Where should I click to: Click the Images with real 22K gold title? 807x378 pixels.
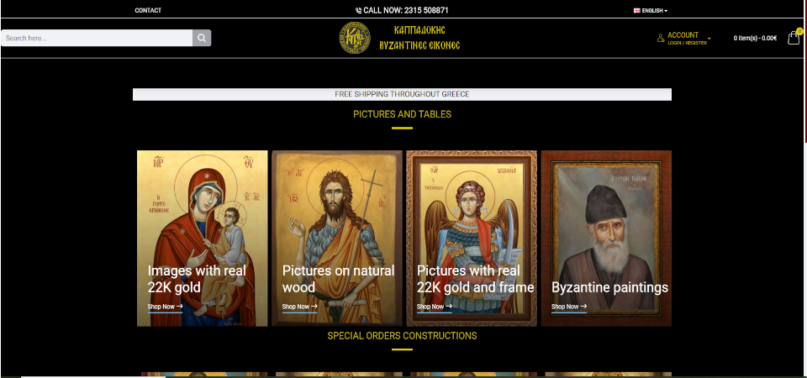(197, 279)
